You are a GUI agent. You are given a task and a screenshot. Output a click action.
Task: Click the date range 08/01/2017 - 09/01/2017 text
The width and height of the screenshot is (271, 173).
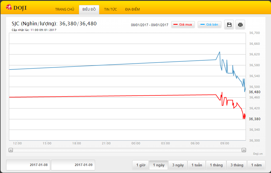[149, 25]
